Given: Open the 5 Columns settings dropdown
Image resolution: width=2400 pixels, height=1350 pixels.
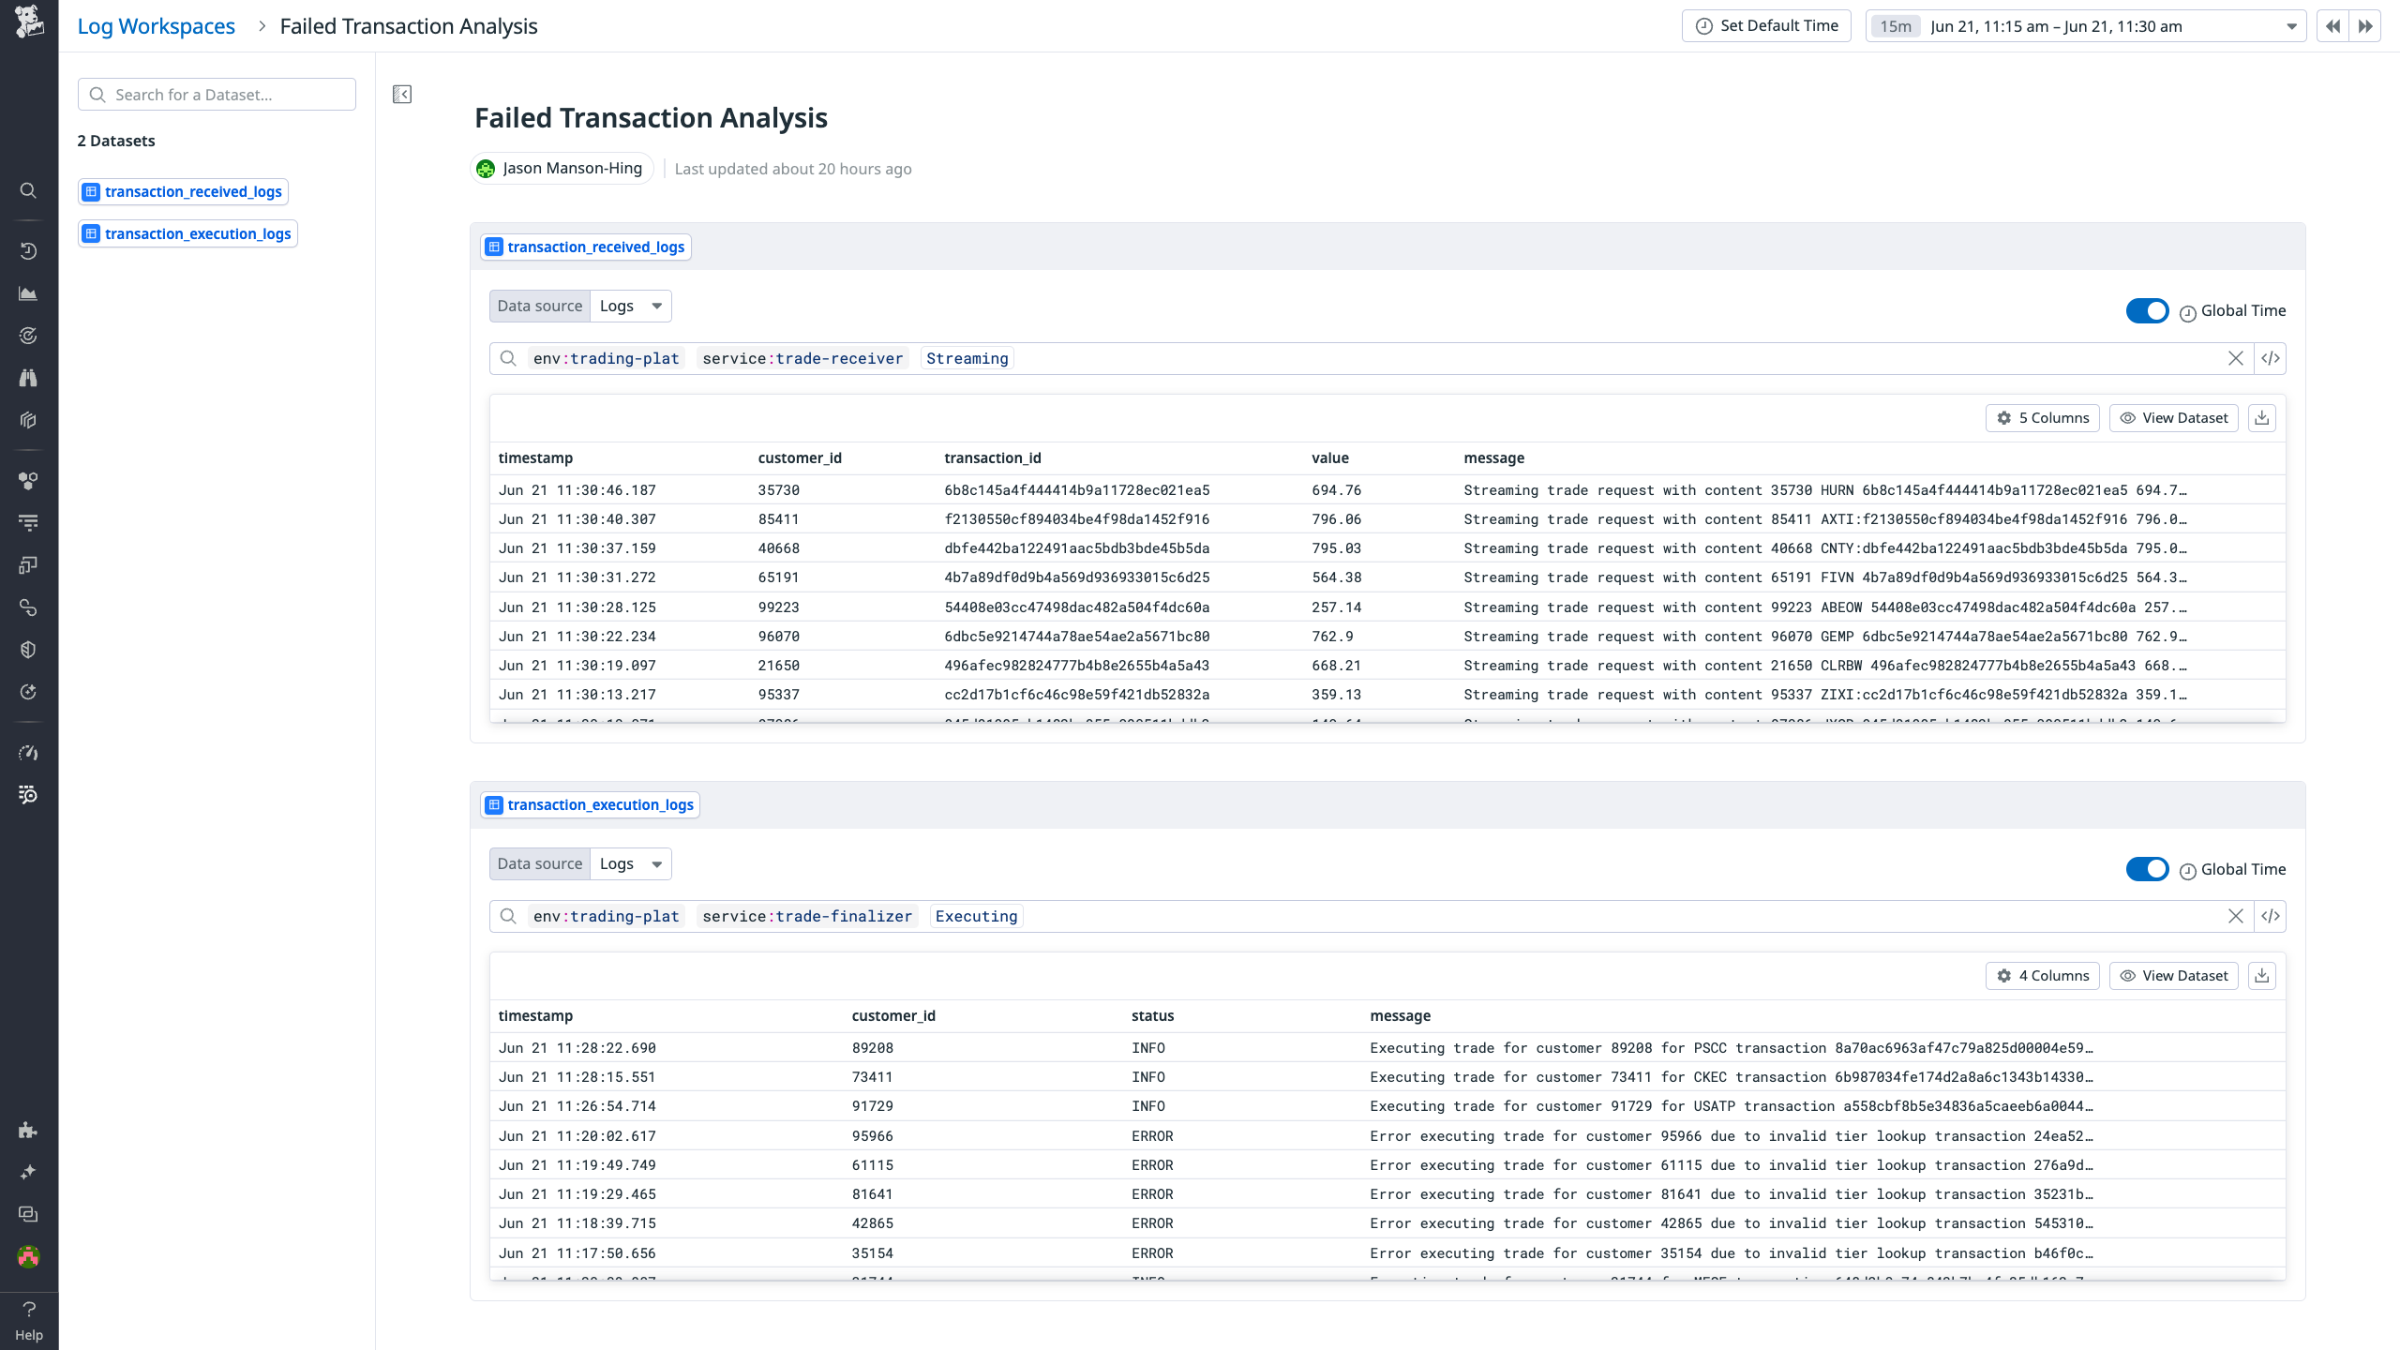Looking at the screenshot, I should (x=2043, y=417).
